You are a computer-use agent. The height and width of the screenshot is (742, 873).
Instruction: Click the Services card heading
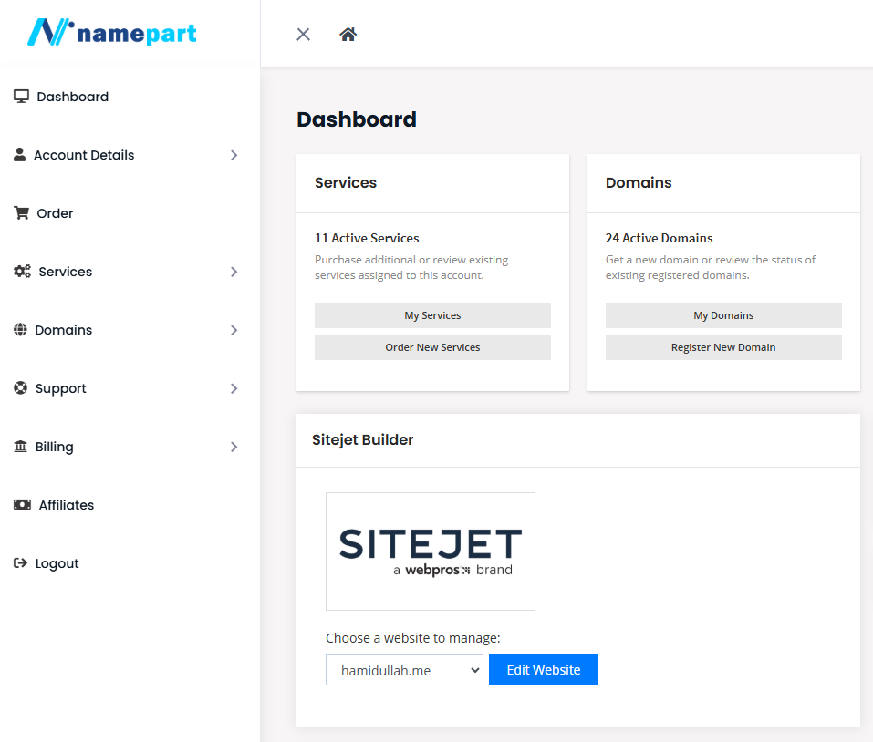tap(346, 182)
